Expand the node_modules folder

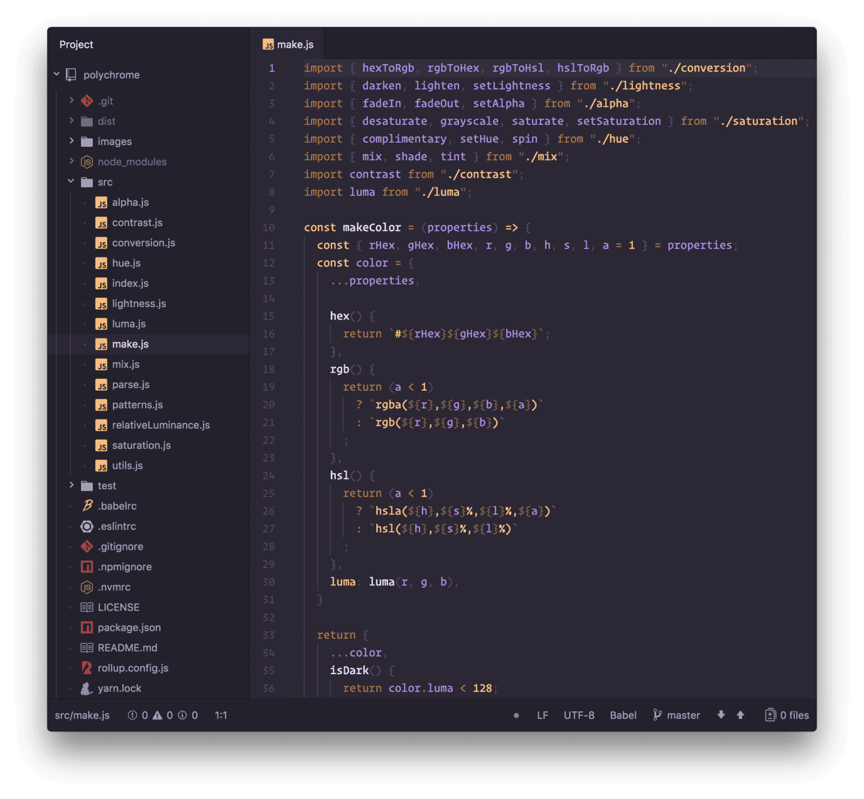tap(71, 161)
